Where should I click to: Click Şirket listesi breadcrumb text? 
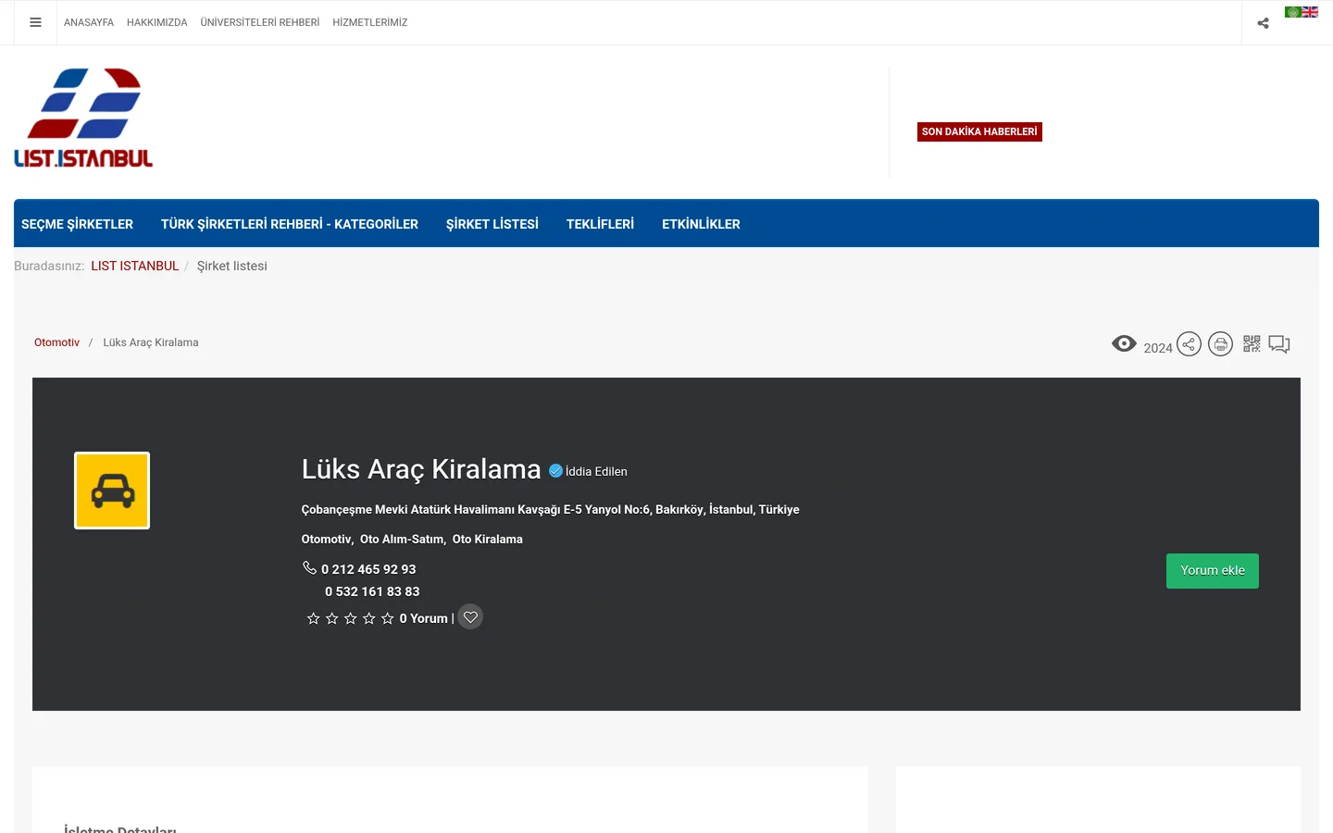232,266
